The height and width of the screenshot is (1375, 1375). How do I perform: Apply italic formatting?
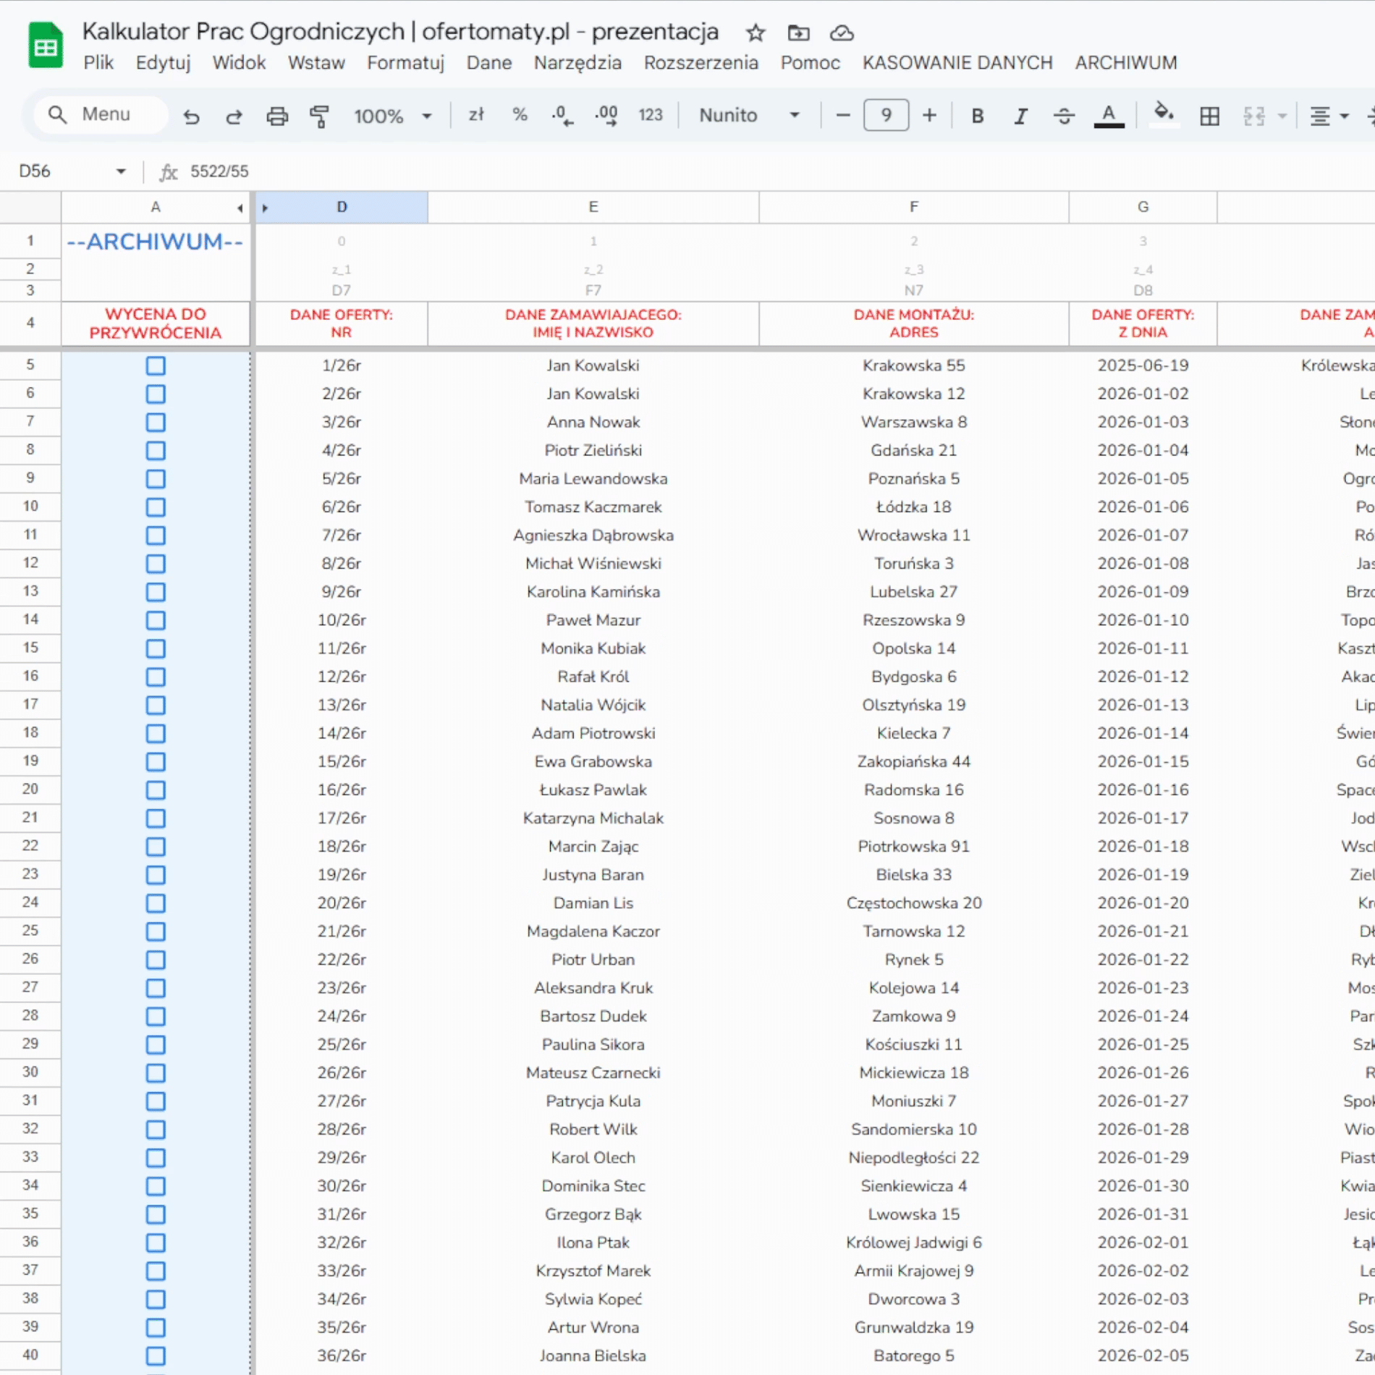[1020, 116]
